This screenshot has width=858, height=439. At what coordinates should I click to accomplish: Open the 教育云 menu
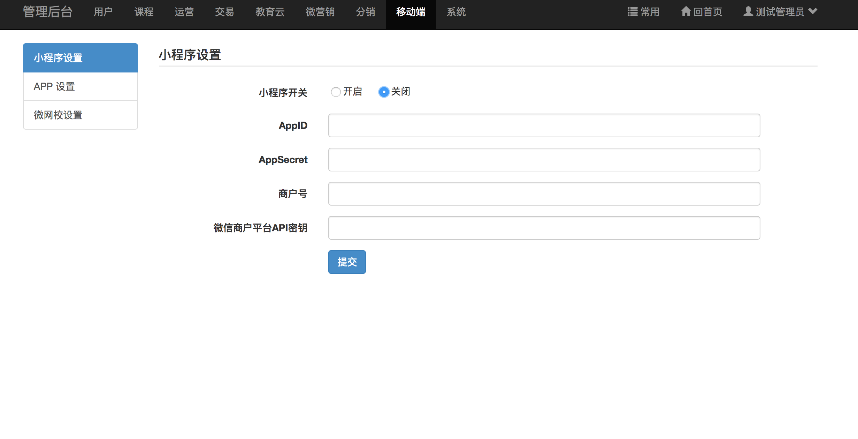270,12
